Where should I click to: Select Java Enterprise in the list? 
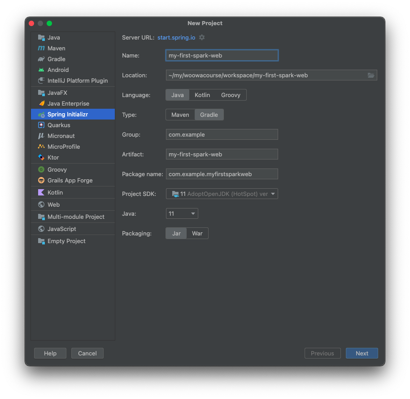point(73,103)
